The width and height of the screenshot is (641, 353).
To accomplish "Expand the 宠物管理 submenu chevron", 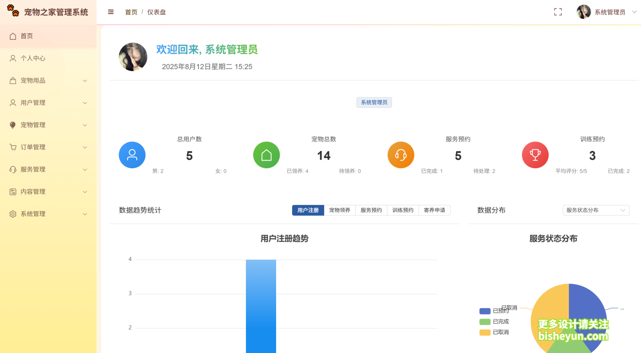I will [85, 125].
